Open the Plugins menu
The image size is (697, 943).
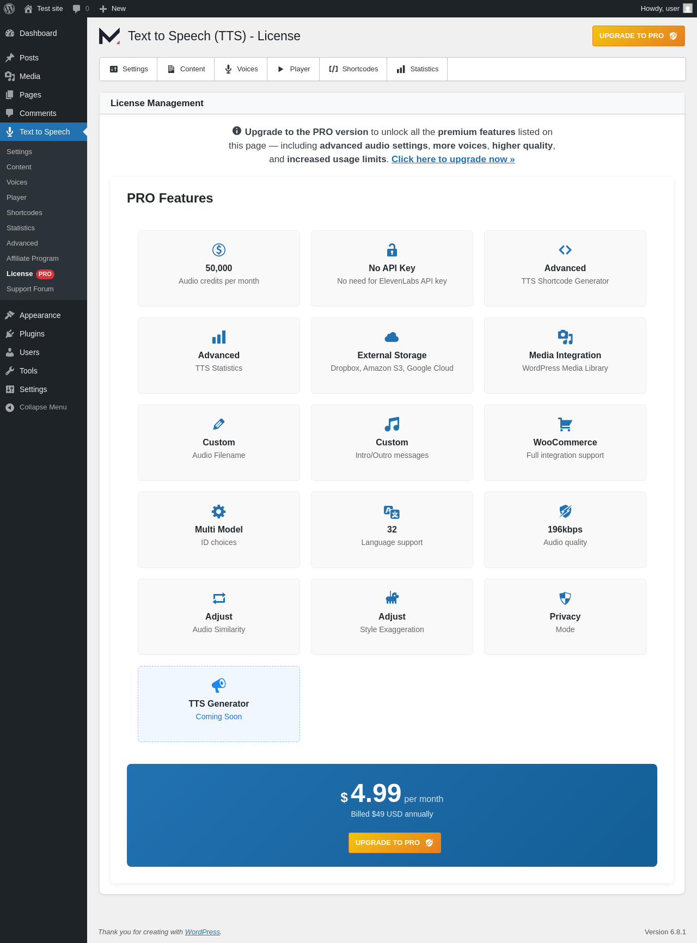pyautogui.click(x=44, y=334)
